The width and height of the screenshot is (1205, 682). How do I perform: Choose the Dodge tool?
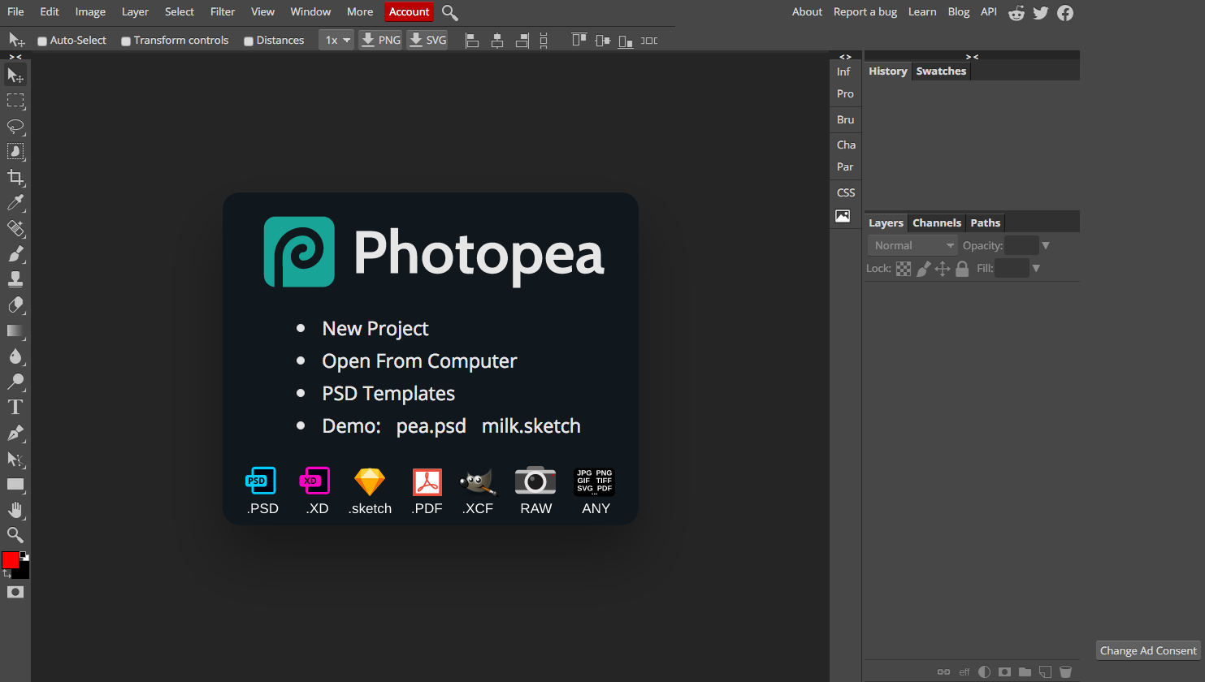[15, 382]
